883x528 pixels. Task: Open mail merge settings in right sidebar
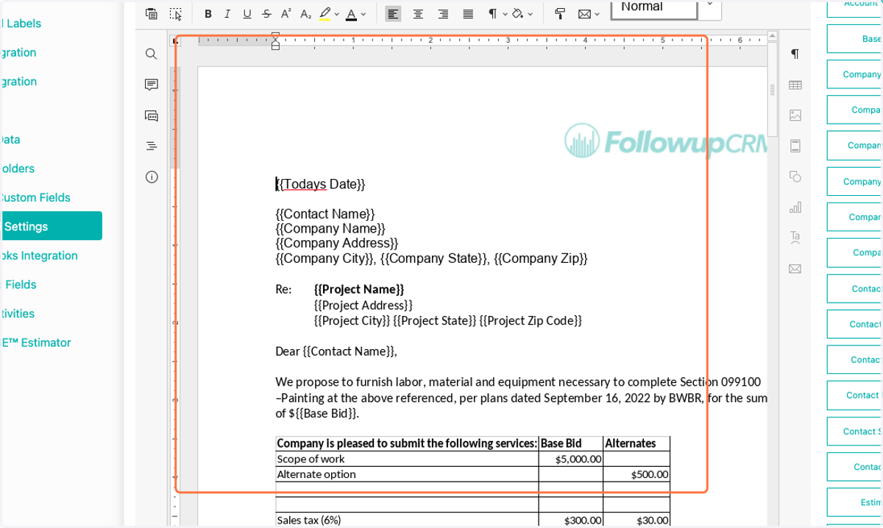(795, 268)
